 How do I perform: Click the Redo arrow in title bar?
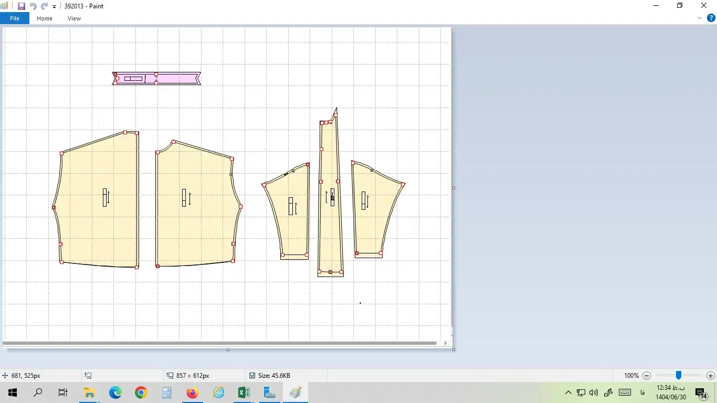(x=45, y=6)
